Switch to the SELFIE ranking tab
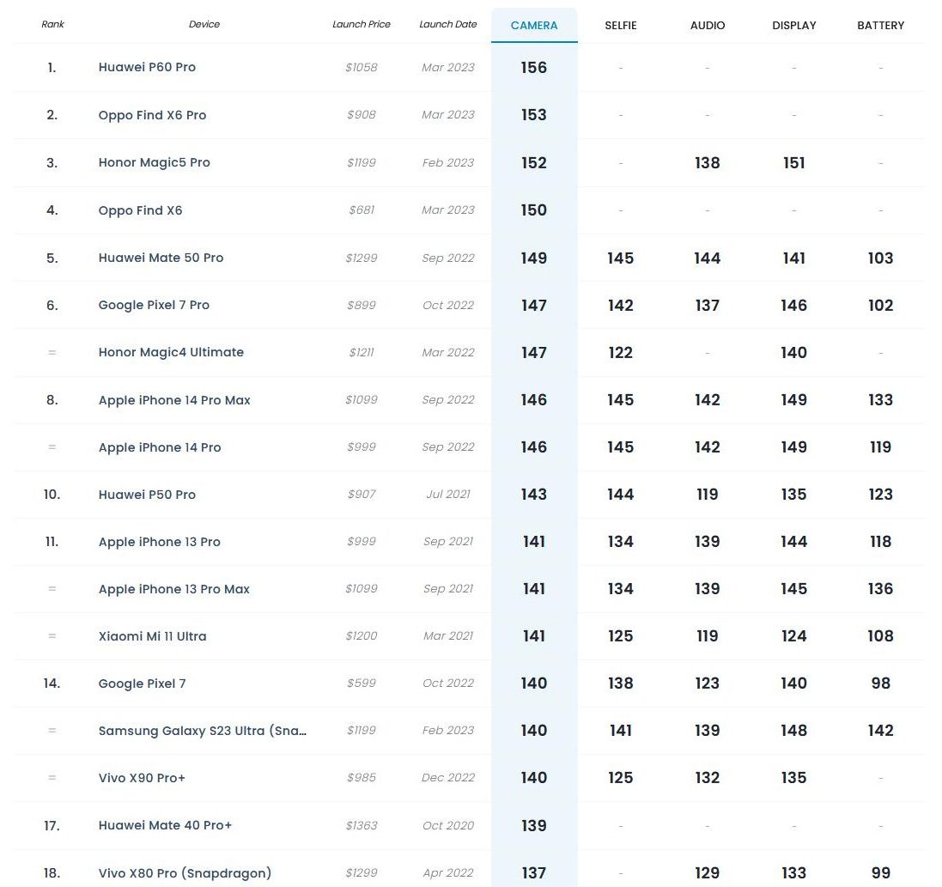 (x=620, y=25)
